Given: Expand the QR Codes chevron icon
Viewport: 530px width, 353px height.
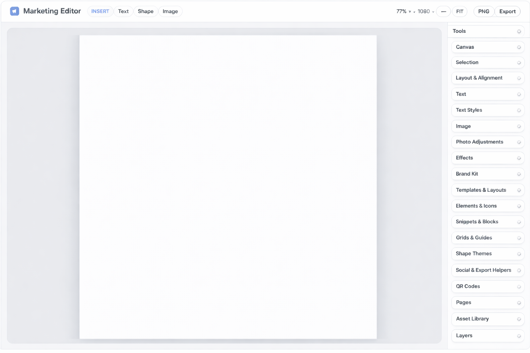Looking at the screenshot, I should pyautogui.click(x=519, y=287).
